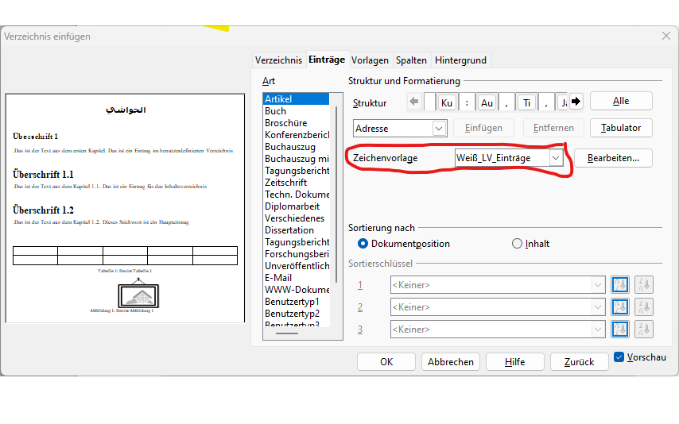Click the 'Ku' structure token

coord(447,102)
